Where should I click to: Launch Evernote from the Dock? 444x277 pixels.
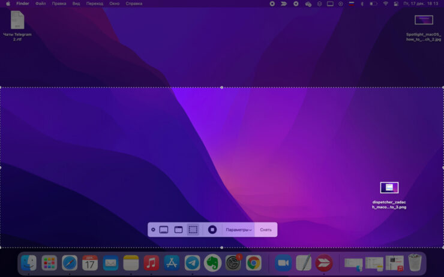(212, 263)
